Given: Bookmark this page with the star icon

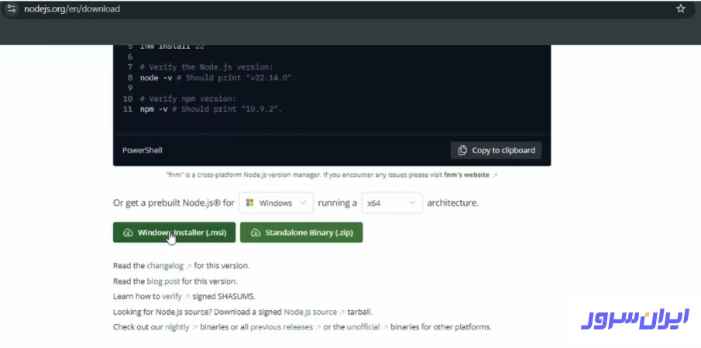Looking at the screenshot, I should (x=681, y=9).
